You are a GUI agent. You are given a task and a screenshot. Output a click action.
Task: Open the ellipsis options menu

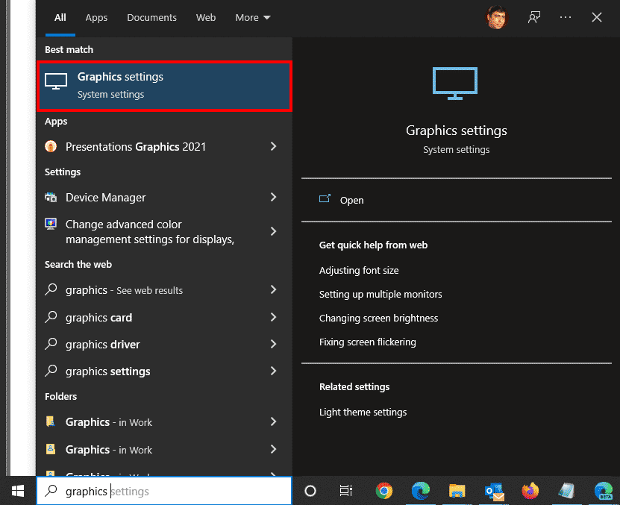pyautogui.click(x=565, y=16)
